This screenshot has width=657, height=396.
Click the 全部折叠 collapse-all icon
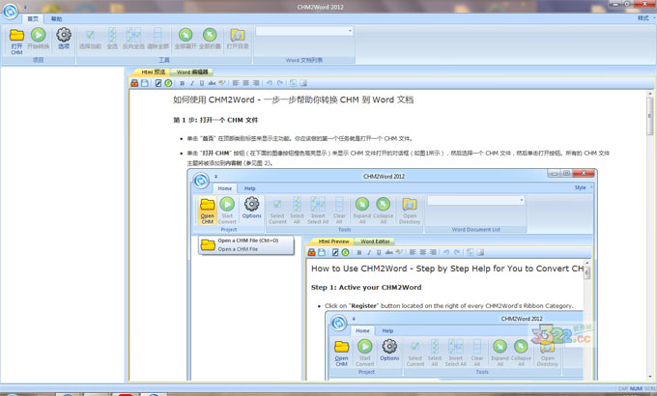[210, 37]
